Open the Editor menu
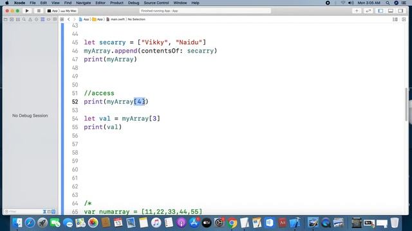The height and width of the screenshot is (231, 412). (100, 3)
